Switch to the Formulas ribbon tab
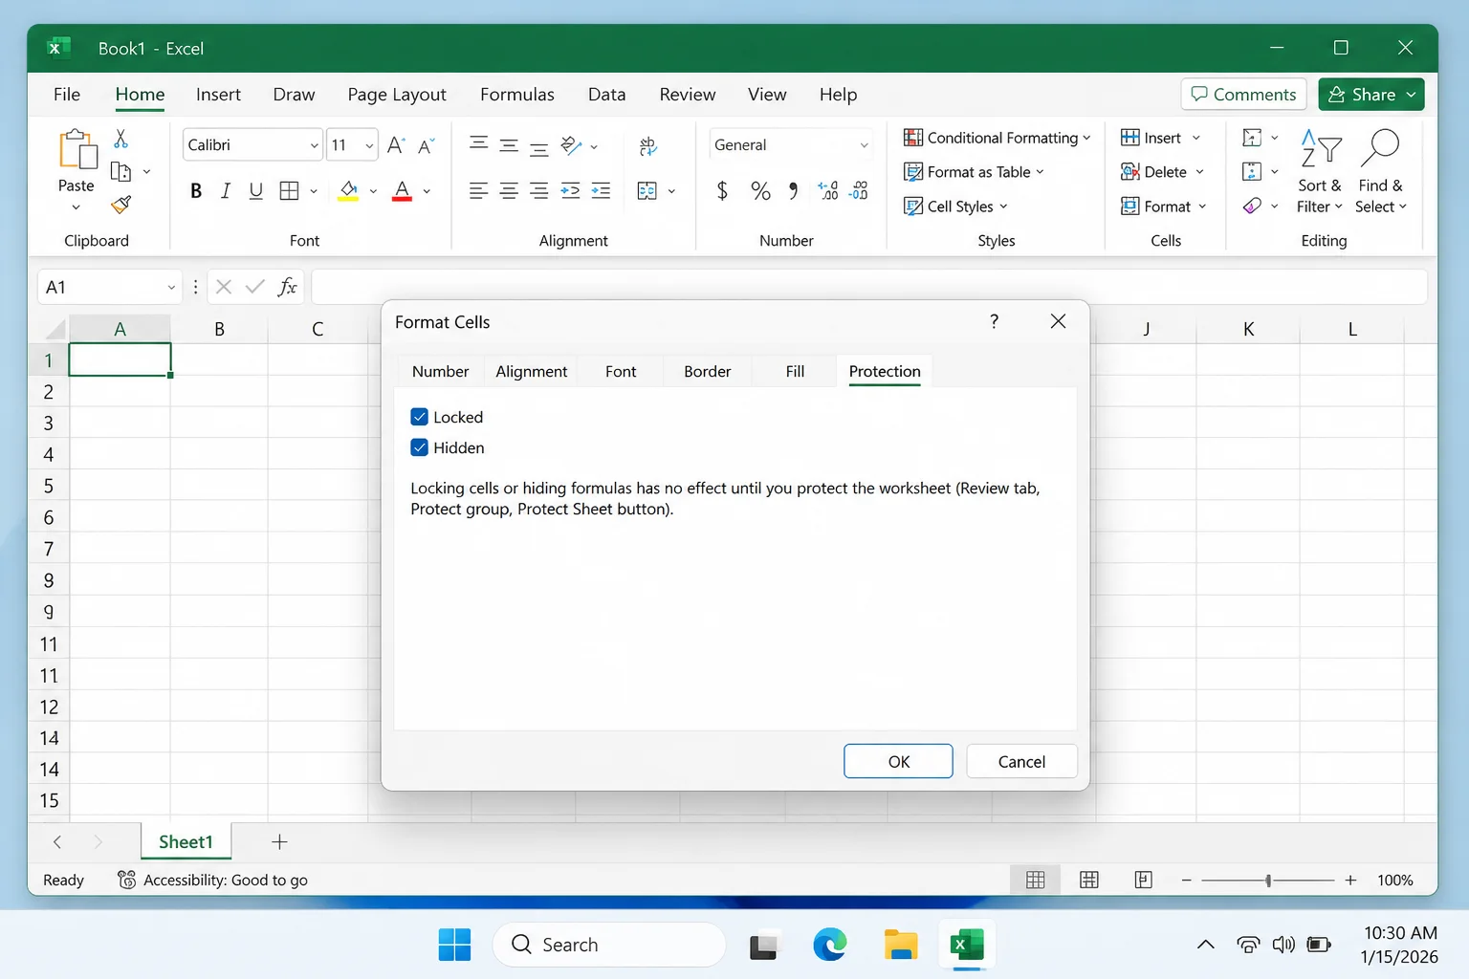 [517, 95]
